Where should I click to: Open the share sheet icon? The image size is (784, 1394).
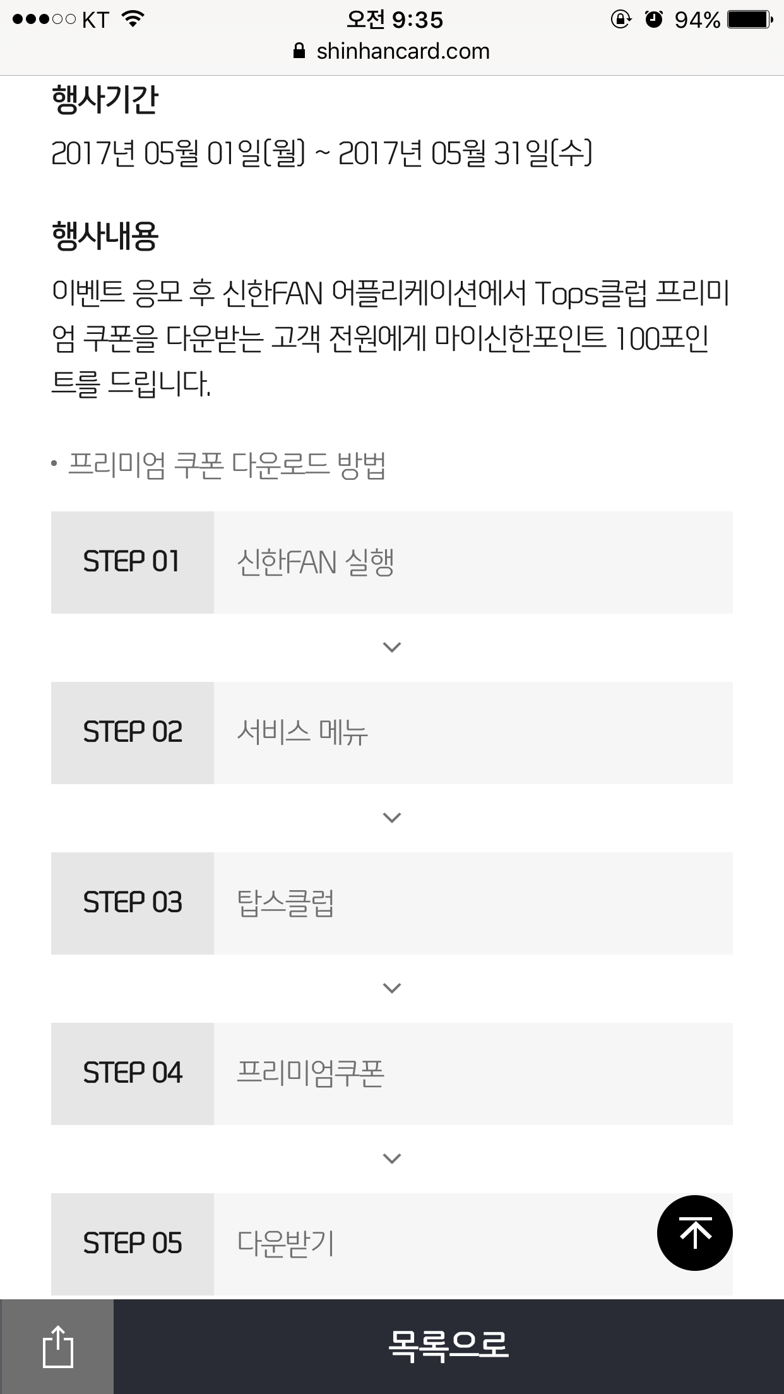click(57, 1346)
